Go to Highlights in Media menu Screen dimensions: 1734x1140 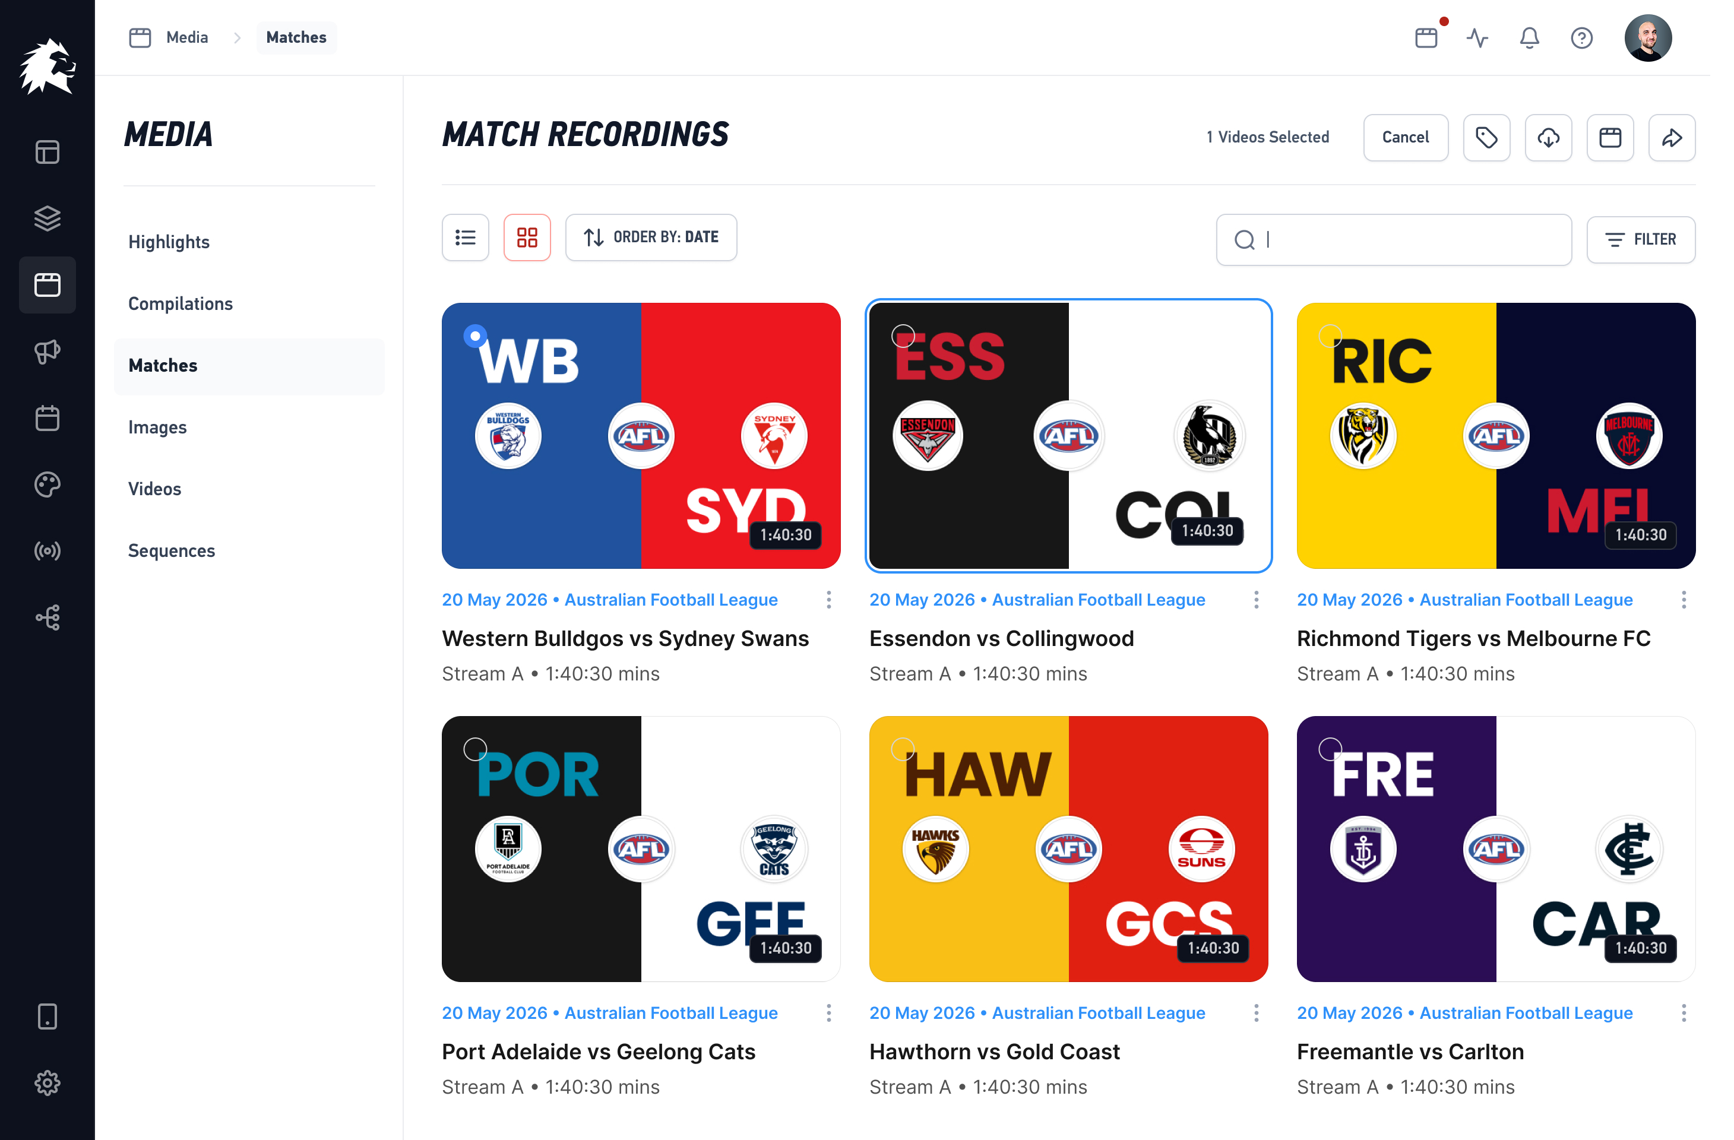(x=169, y=242)
